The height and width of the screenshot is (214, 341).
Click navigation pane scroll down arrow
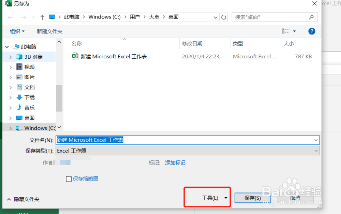tap(59, 127)
